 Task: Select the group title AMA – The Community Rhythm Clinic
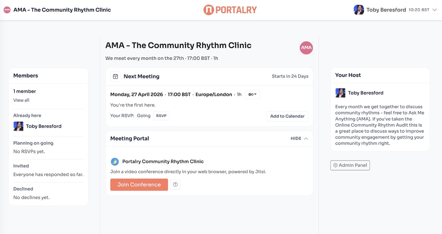click(x=178, y=45)
